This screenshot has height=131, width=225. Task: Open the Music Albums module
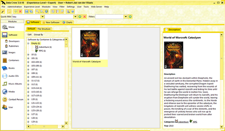(12, 84)
